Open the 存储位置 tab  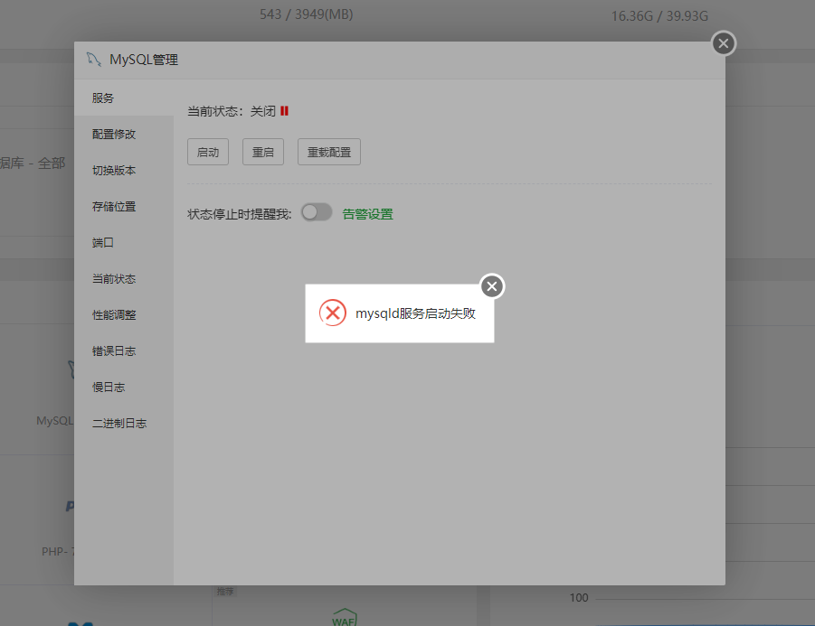(124, 207)
